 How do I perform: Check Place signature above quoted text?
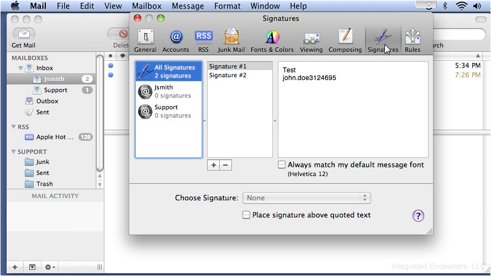tap(246, 215)
